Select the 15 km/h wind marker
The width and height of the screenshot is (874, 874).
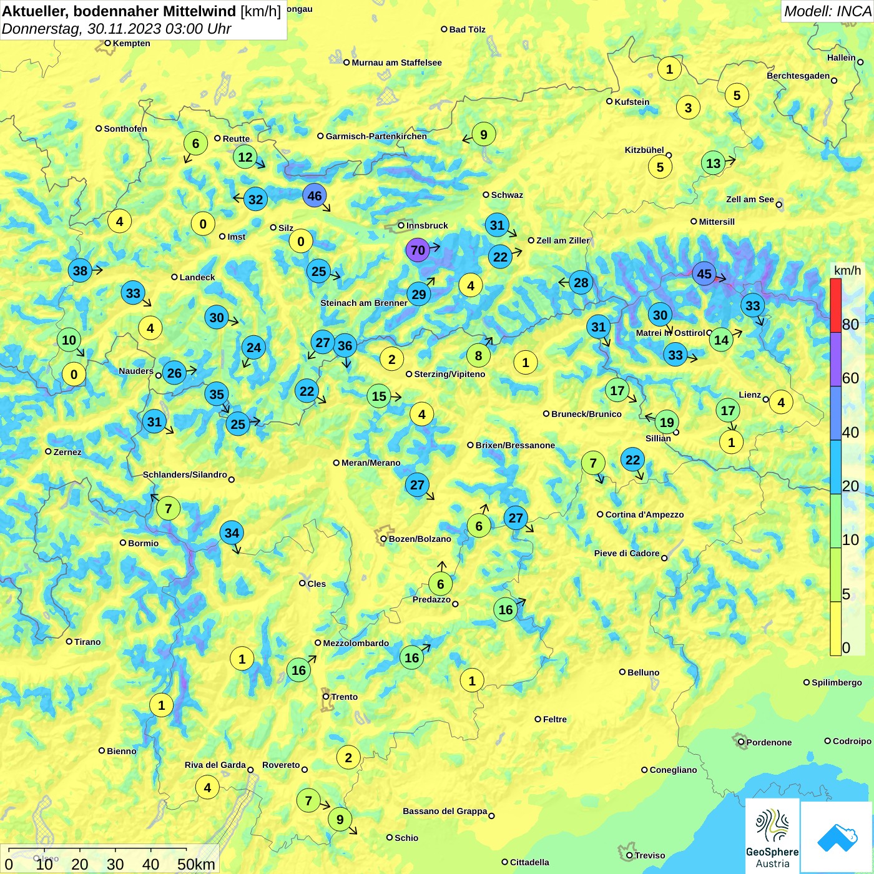point(379,396)
